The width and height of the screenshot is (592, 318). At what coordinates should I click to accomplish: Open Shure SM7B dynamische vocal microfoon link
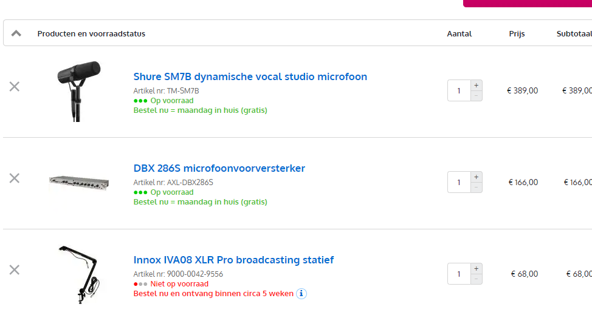[x=250, y=76]
